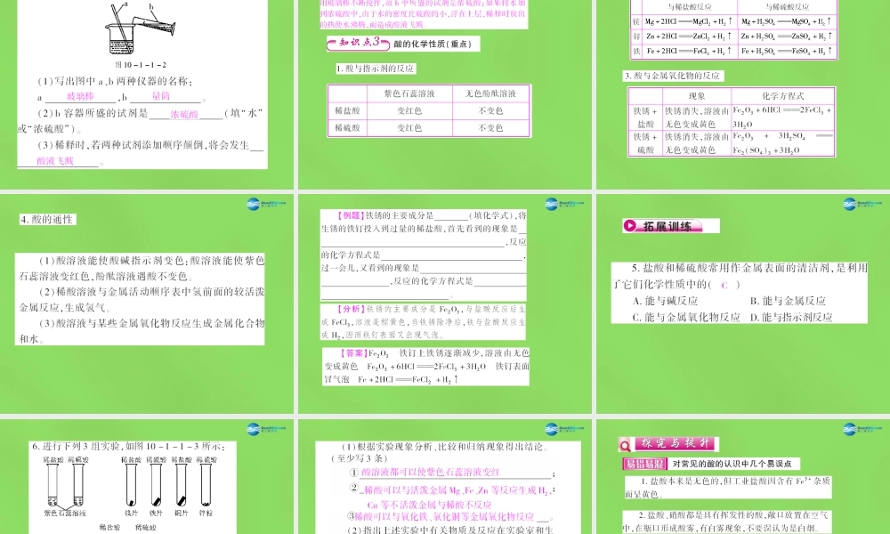Click the magnifier icon in the 探究与提升 header
Viewport: 890px width, 534px height.
coord(624,444)
